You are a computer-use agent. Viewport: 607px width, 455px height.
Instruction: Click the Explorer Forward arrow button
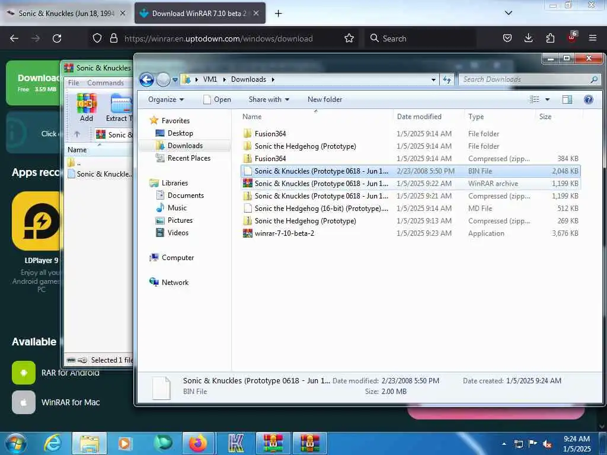tap(163, 80)
